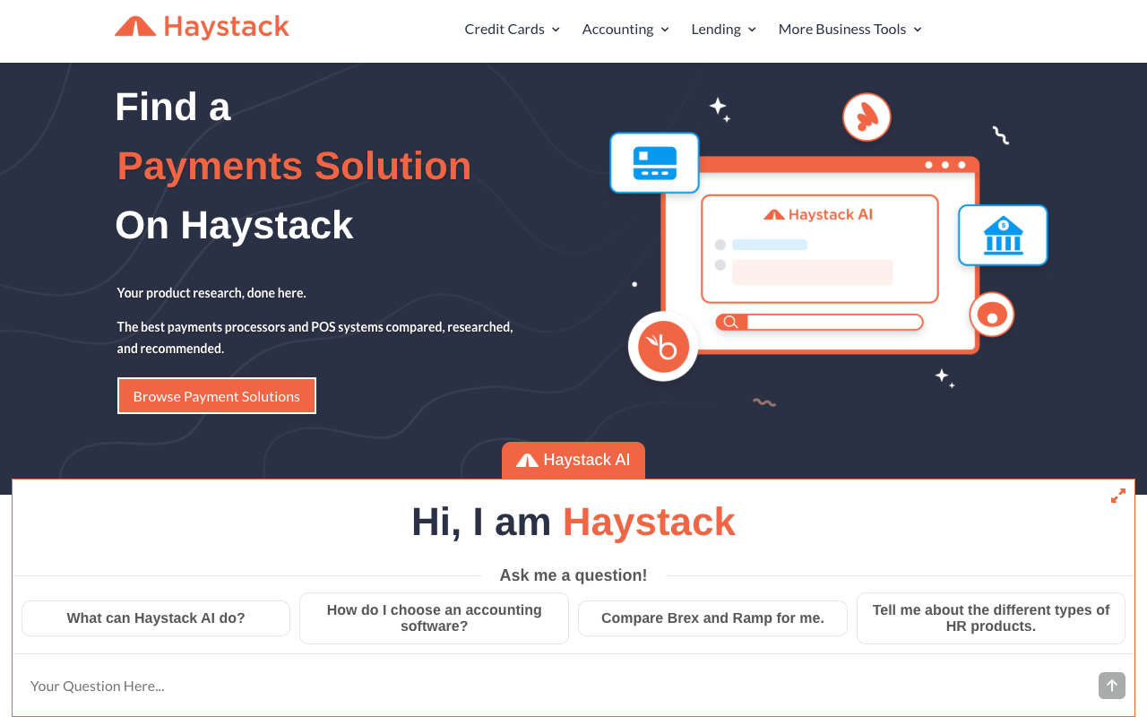Expand the chat panel with arrows icon

point(1118,496)
